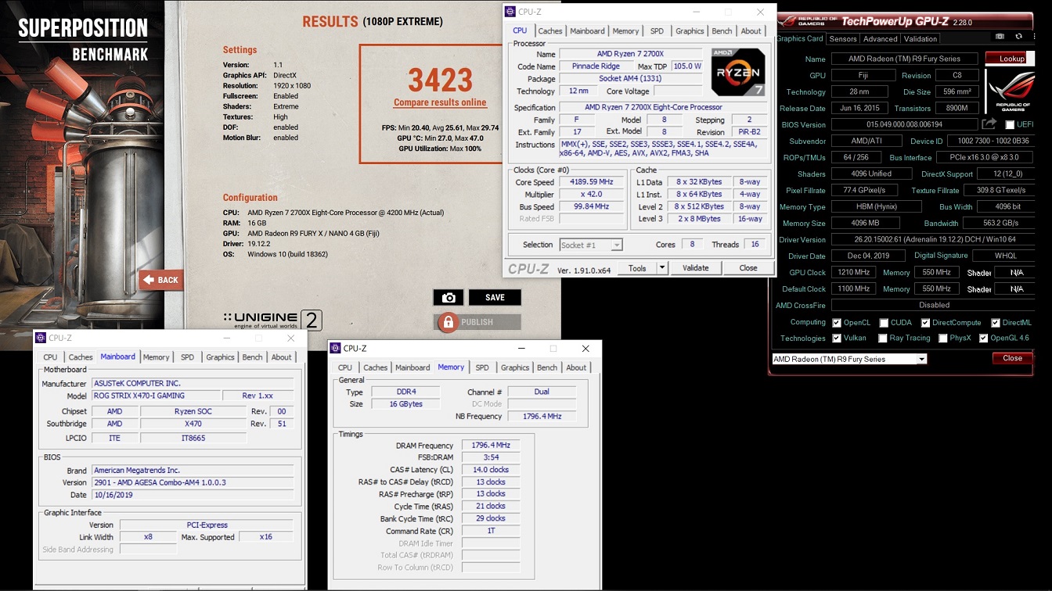Screen dimensions: 1052x591
Task: Toggle the OpenGL 4.6 checkbox
Action: (984, 338)
